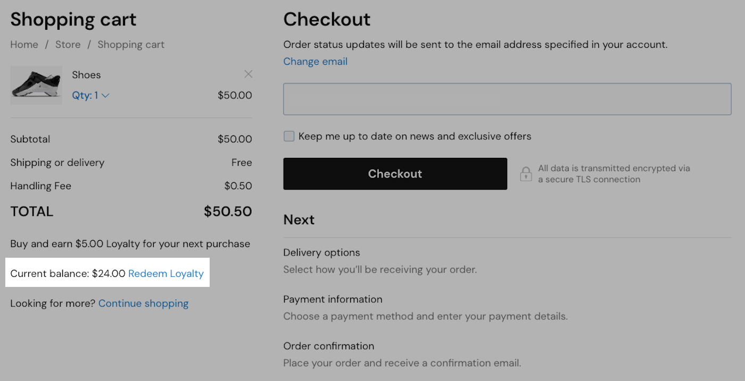Select the Delivery options section
The image size is (745, 381).
tap(321, 252)
